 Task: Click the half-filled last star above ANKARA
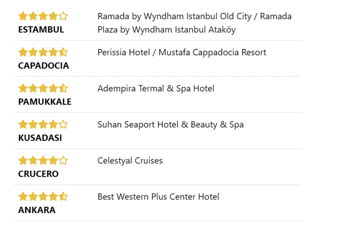coord(63,196)
